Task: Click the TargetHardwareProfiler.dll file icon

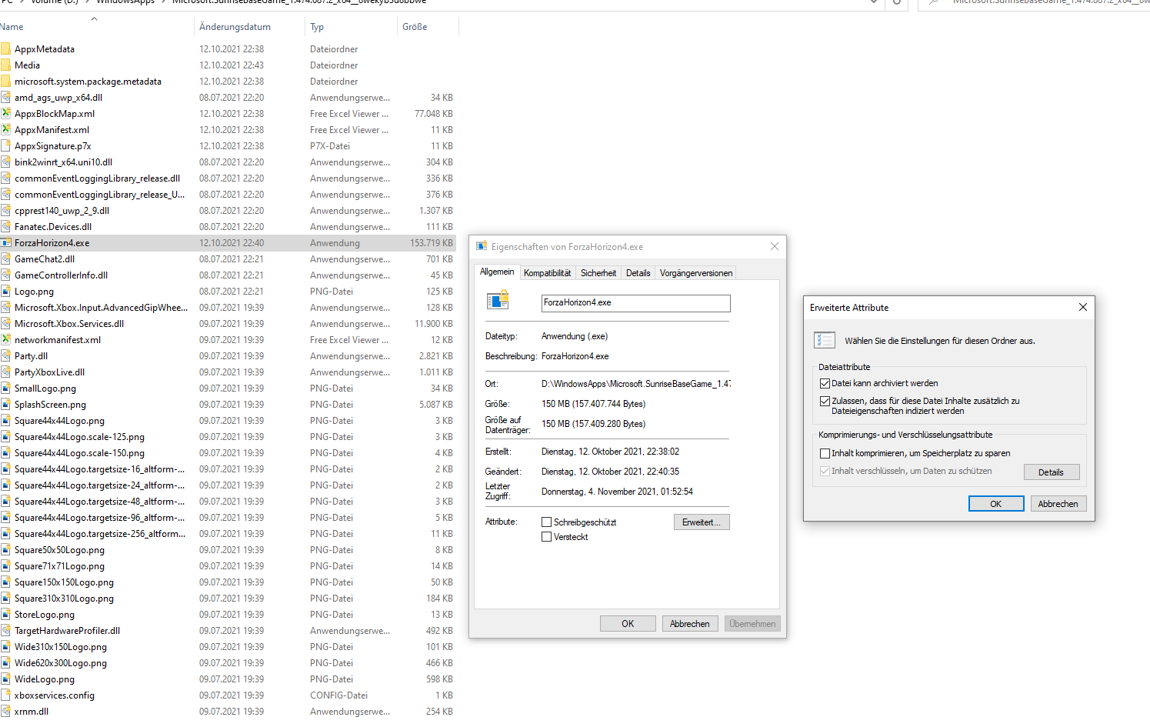Action: pos(6,631)
